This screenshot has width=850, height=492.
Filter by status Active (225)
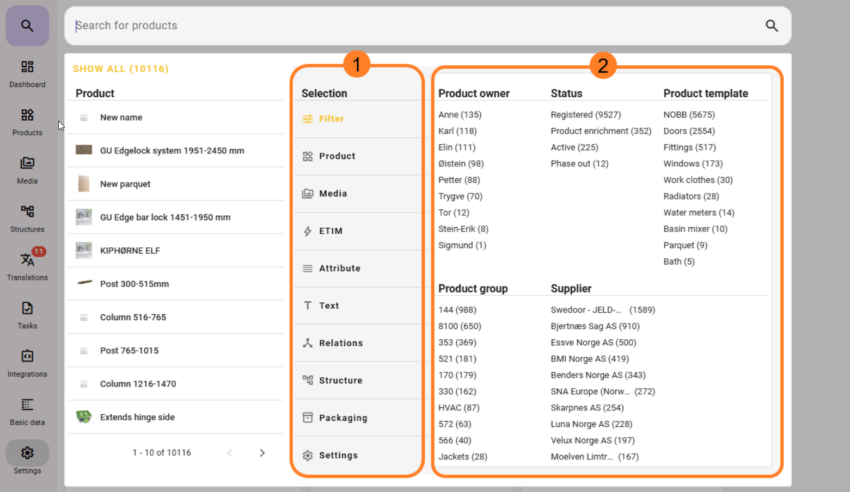[574, 147]
